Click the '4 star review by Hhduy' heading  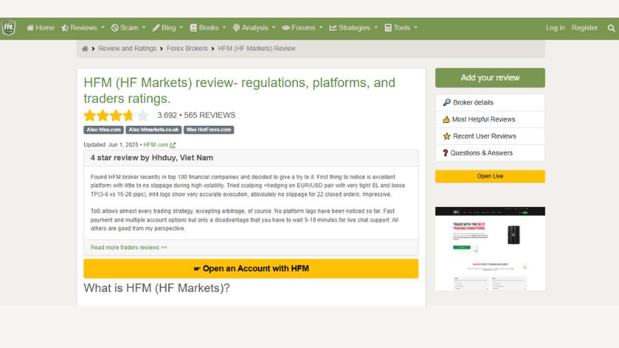pos(152,157)
